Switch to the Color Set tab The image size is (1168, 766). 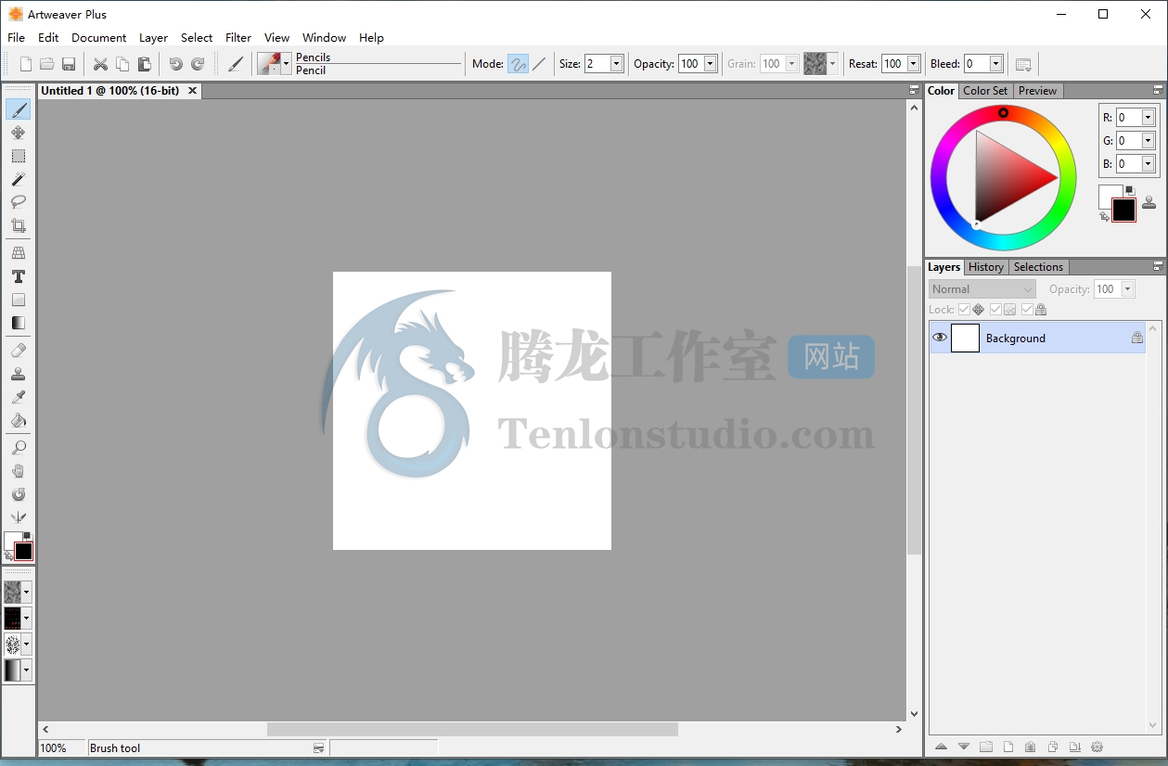pyautogui.click(x=985, y=91)
